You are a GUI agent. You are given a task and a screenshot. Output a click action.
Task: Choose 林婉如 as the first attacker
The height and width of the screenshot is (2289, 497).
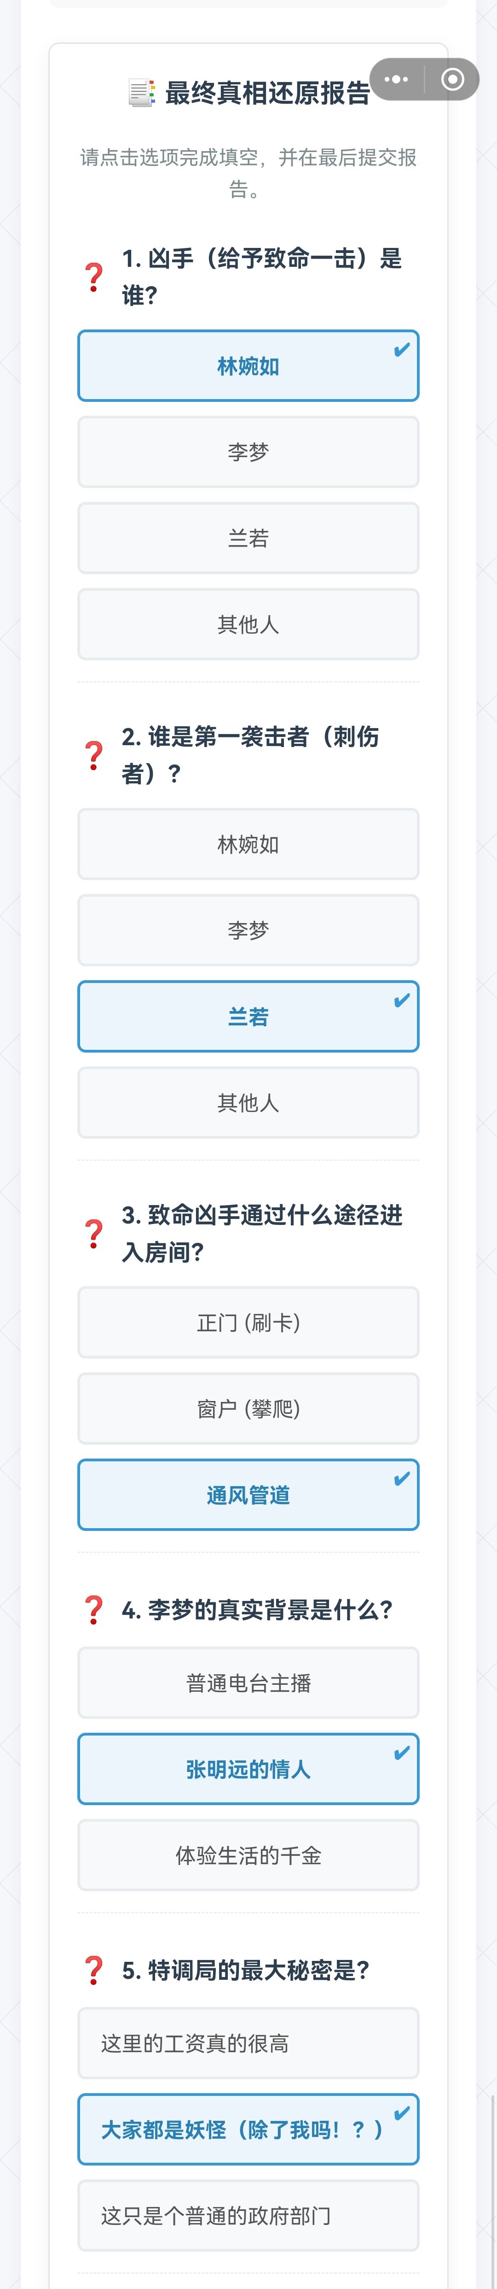[x=248, y=844]
